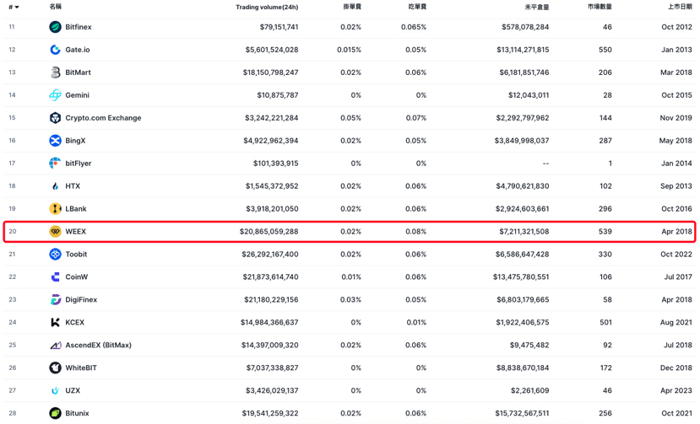Select WEEX trading volume $20,865,059,288
The height and width of the screenshot is (424, 700).
pyautogui.click(x=269, y=232)
